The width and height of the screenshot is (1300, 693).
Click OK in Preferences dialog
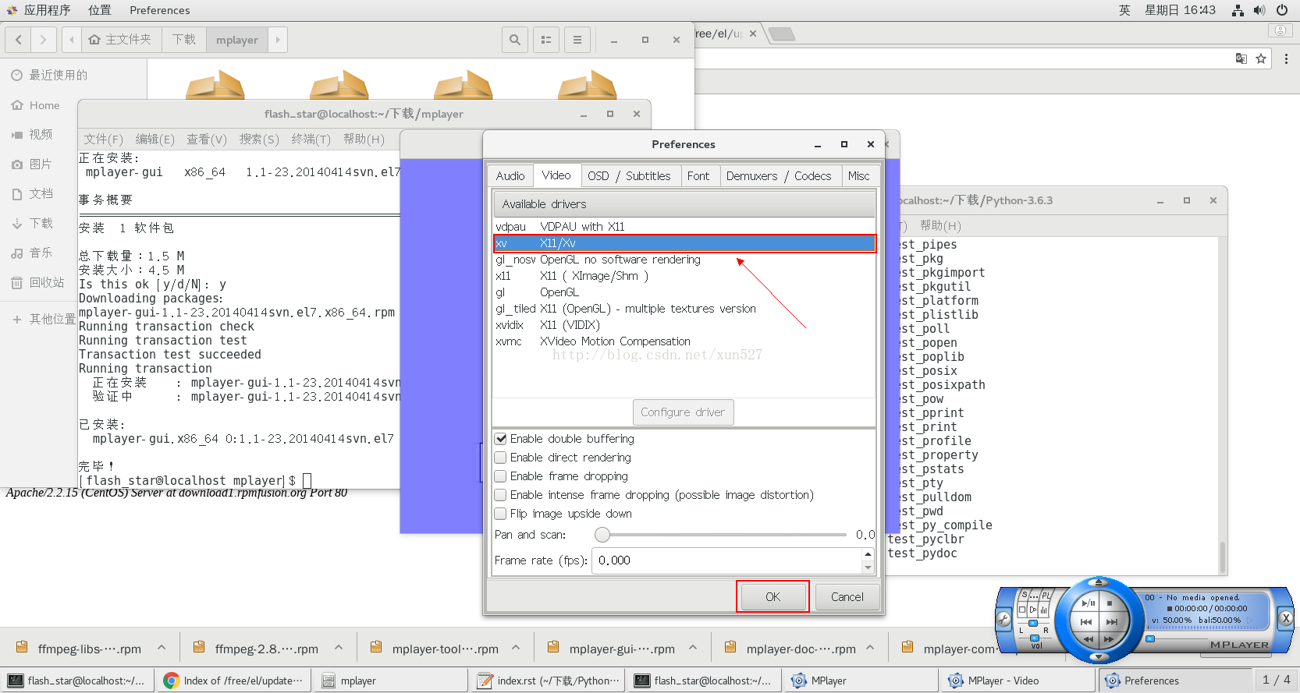(x=773, y=597)
